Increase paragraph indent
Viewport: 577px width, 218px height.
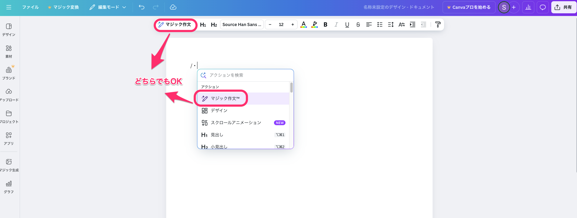(413, 24)
